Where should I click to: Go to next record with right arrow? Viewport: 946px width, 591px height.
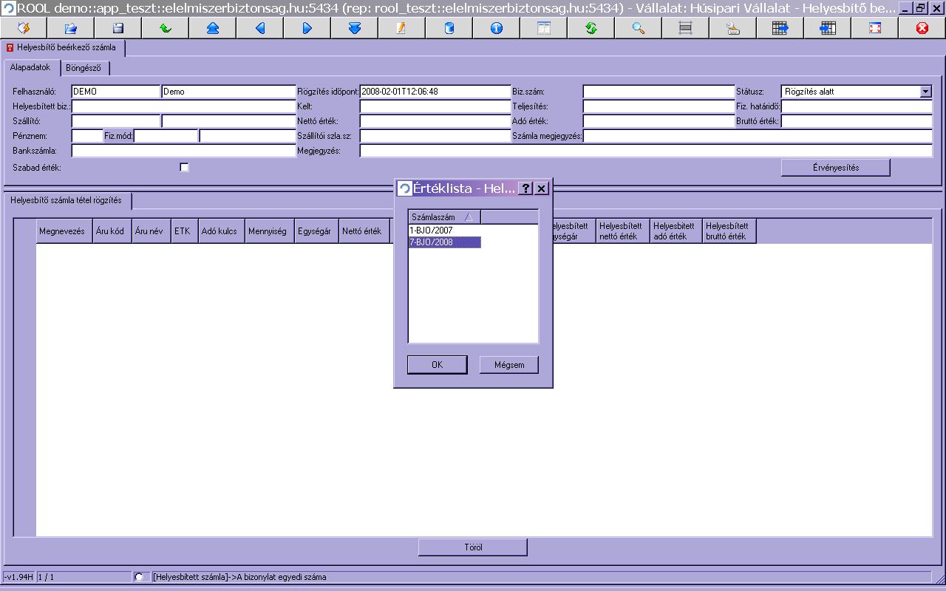[307, 28]
